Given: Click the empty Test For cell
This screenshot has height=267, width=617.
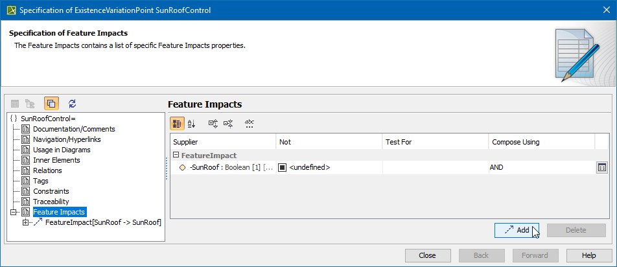Looking at the screenshot, I should pyautogui.click(x=435, y=167).
